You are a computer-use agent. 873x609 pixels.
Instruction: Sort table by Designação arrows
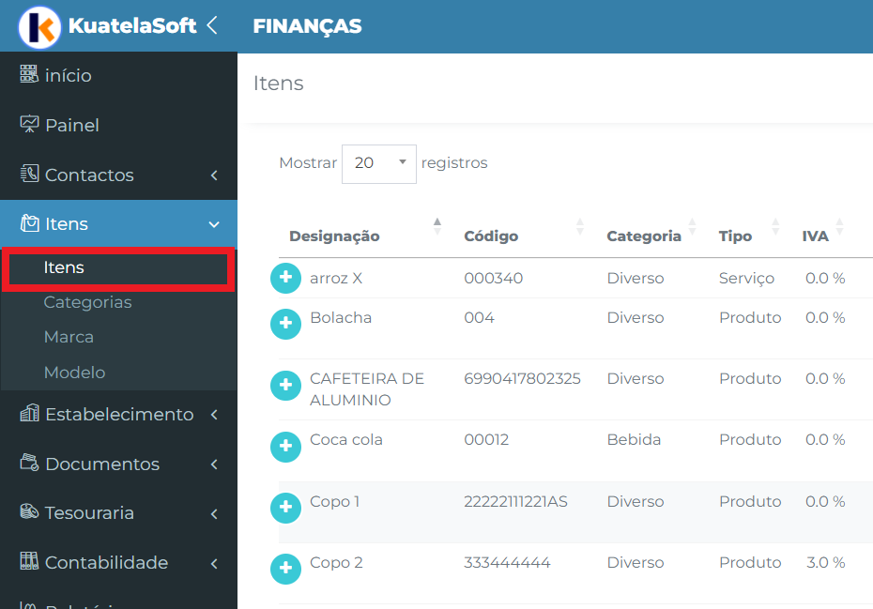[x=437, y=226]
